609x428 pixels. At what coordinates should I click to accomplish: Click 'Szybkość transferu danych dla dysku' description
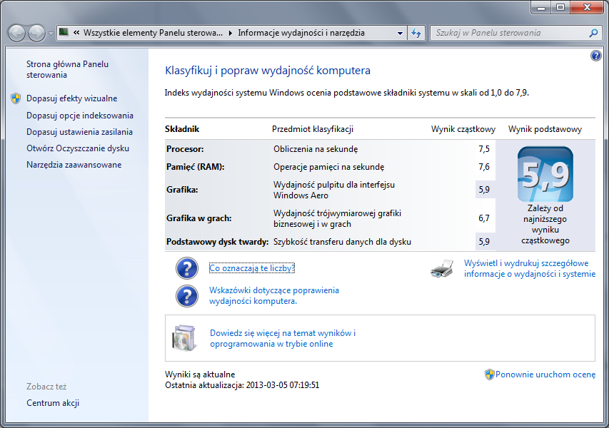pyautogui.click(x=342, y=242)
